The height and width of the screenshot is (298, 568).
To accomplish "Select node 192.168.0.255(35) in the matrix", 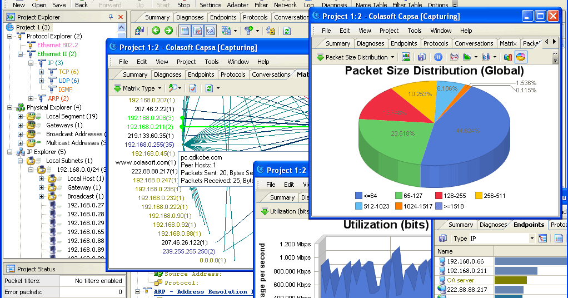I will pyautogui.click(x=150, y=145).
